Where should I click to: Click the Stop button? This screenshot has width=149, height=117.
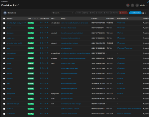point(86,13)
